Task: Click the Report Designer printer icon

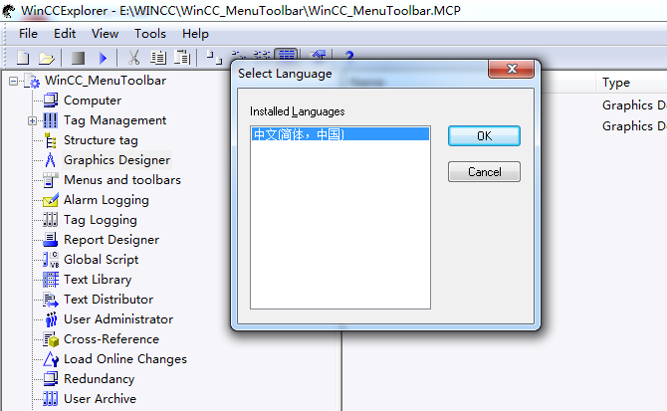Action: click(50, 240)
